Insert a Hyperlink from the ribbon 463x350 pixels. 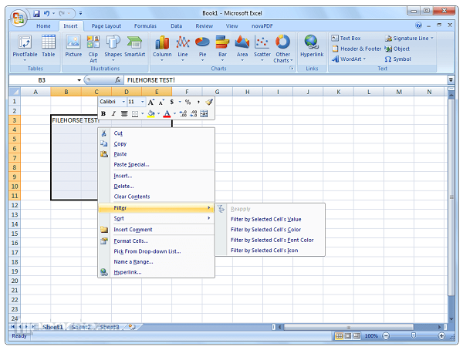312,46
